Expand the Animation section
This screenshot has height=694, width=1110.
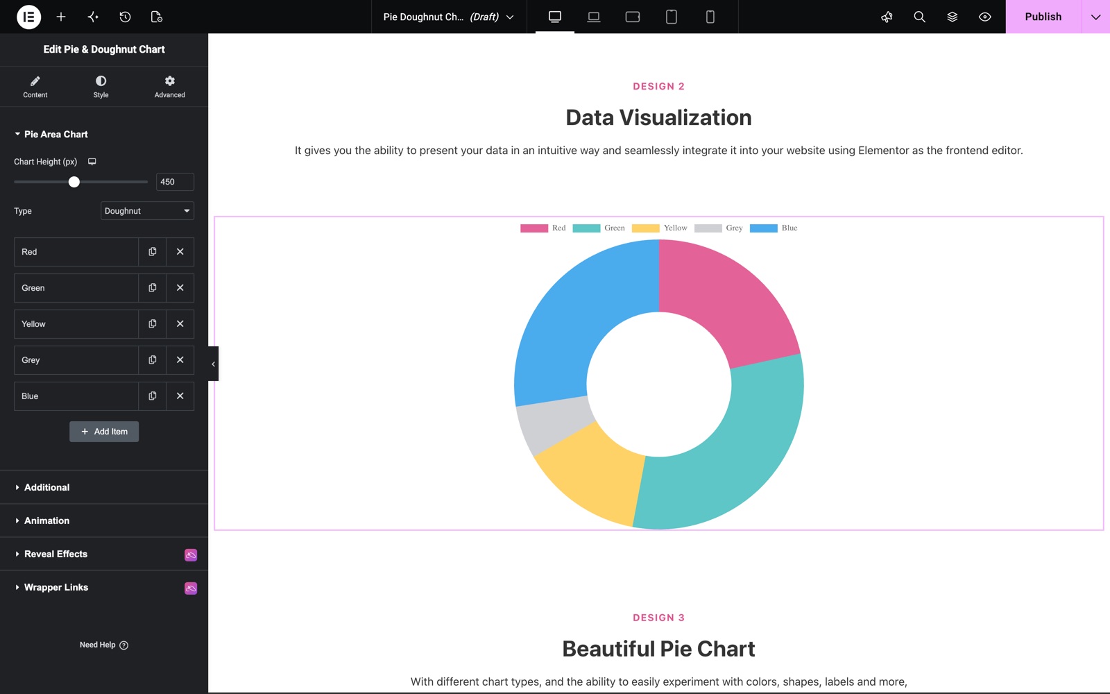pyautogui.click(x=104, y=520)
